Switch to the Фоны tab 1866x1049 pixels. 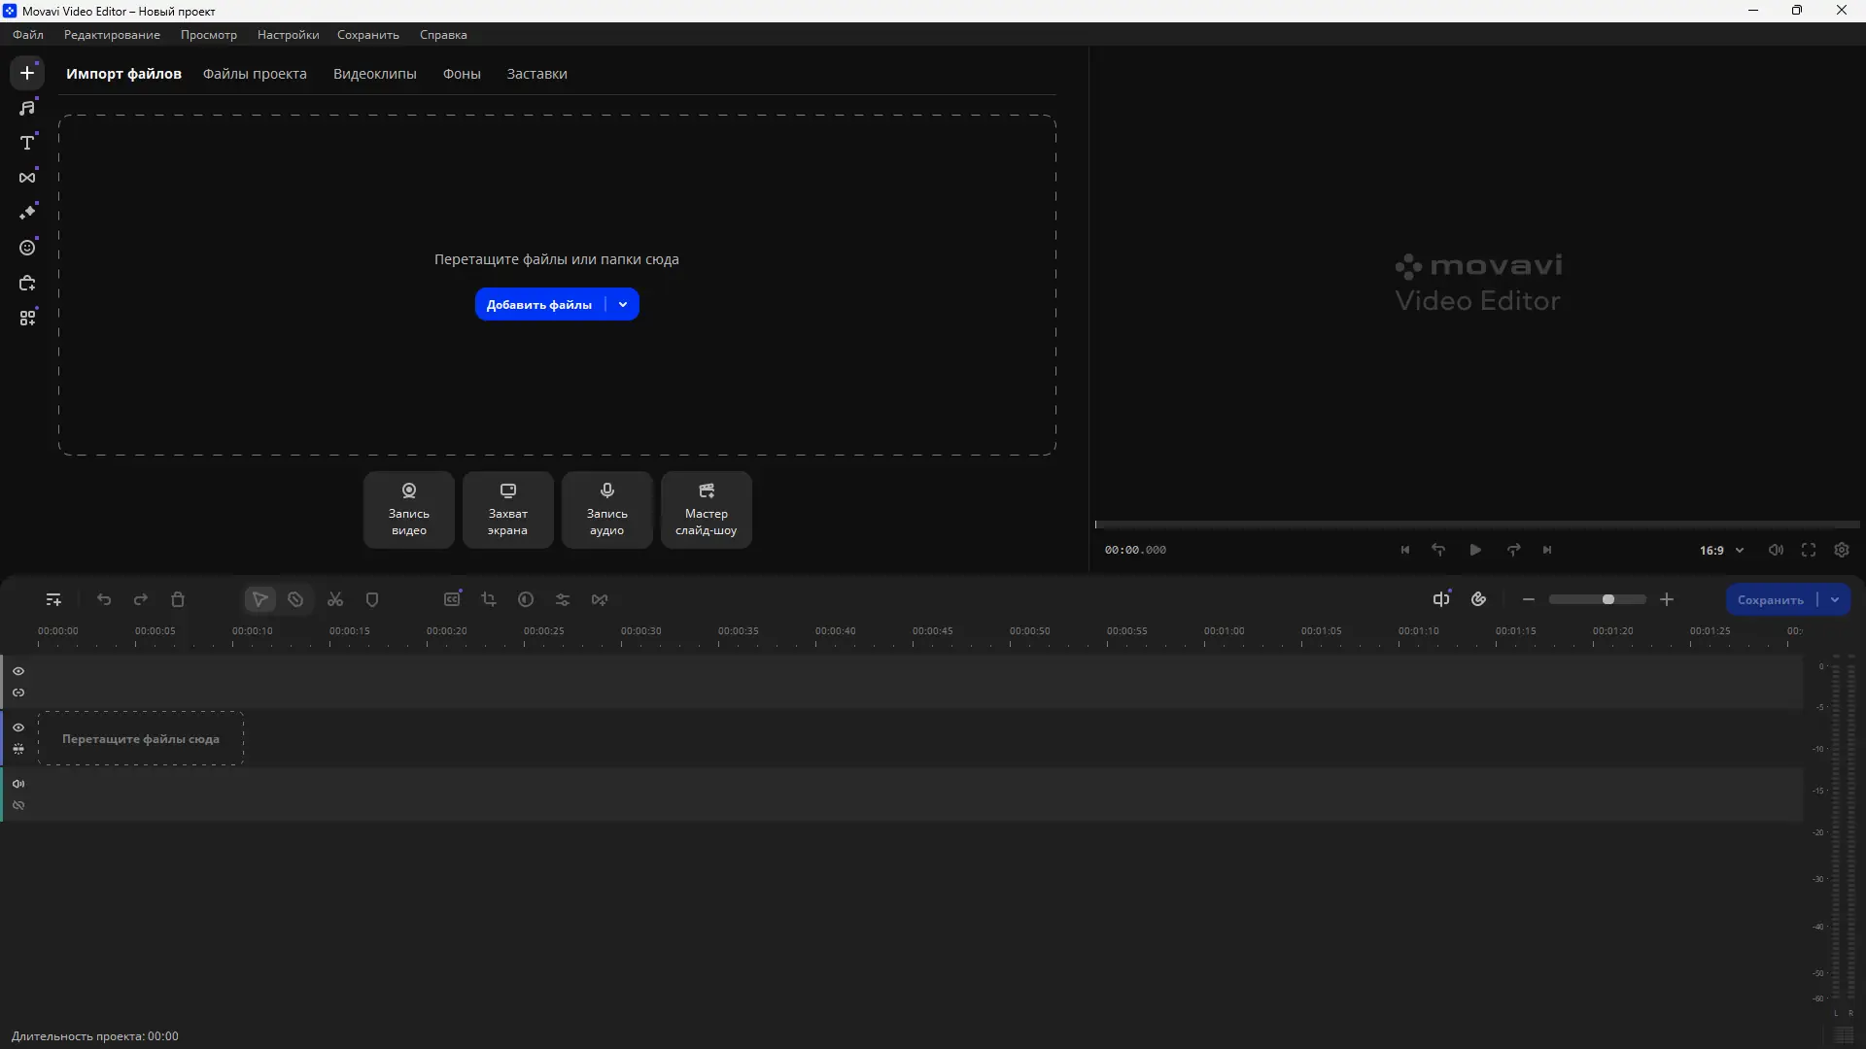click(x=462, y=74)
